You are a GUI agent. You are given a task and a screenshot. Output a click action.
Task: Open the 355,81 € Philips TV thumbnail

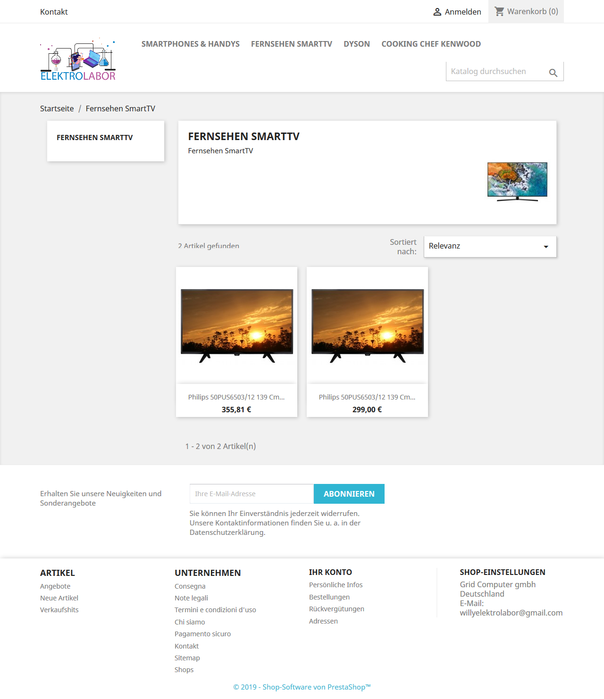click(x=237, y=326)
